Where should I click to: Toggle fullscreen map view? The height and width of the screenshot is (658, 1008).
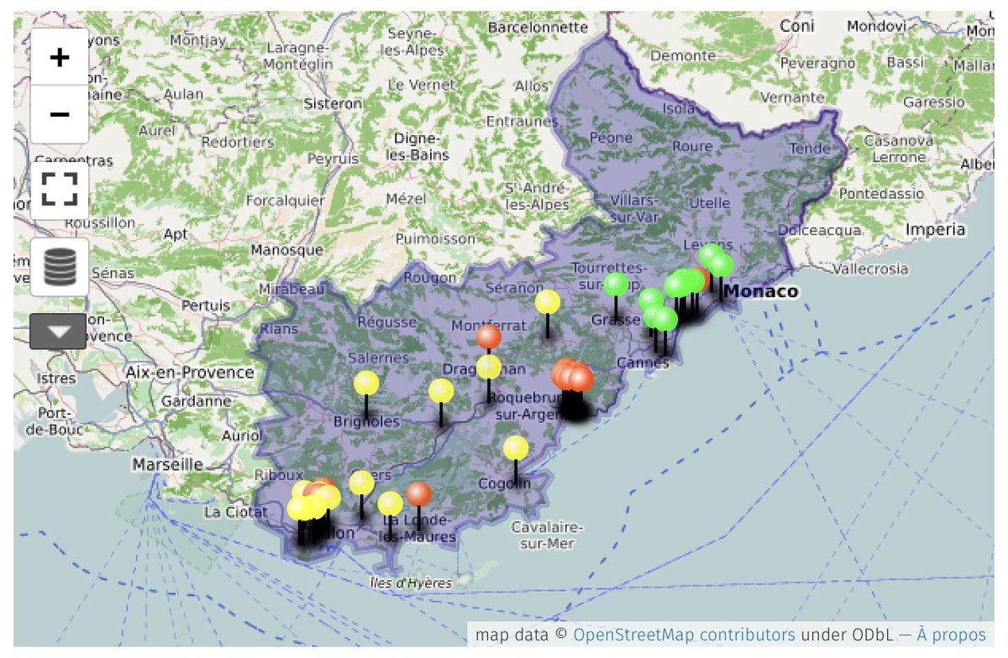pos(60,190)
